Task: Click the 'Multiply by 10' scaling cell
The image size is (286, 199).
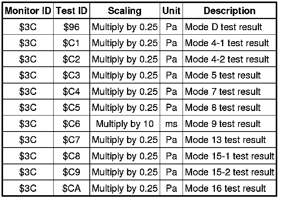Action: coord(124,124)
